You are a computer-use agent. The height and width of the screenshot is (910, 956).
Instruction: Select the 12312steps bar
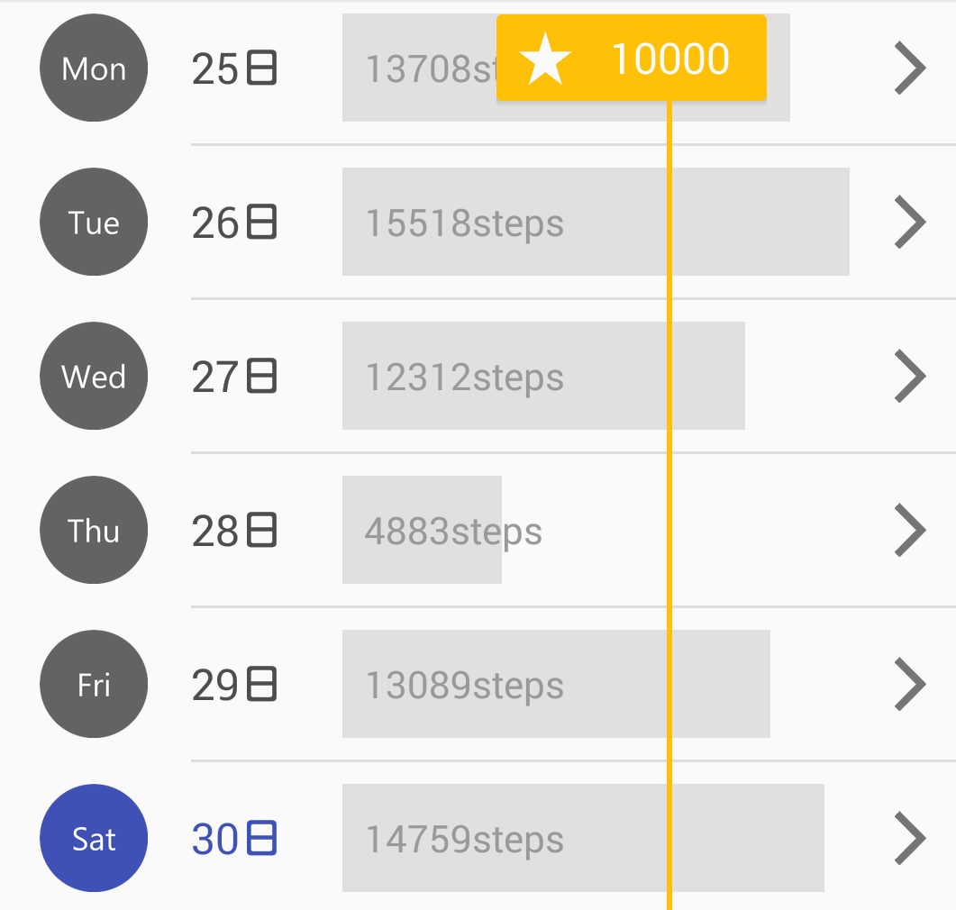[x=543, y=376]
